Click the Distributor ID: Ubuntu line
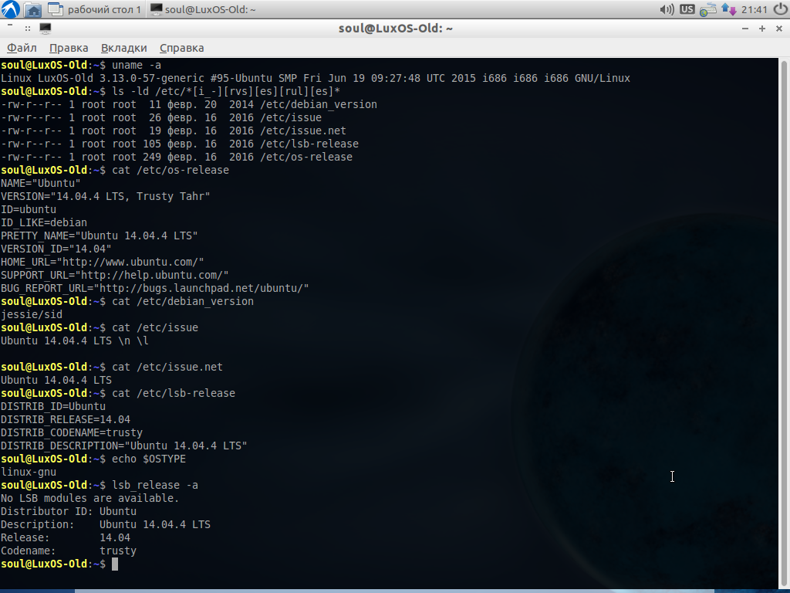The height and width of the screenshot is (593, 790). pos(69,511)
